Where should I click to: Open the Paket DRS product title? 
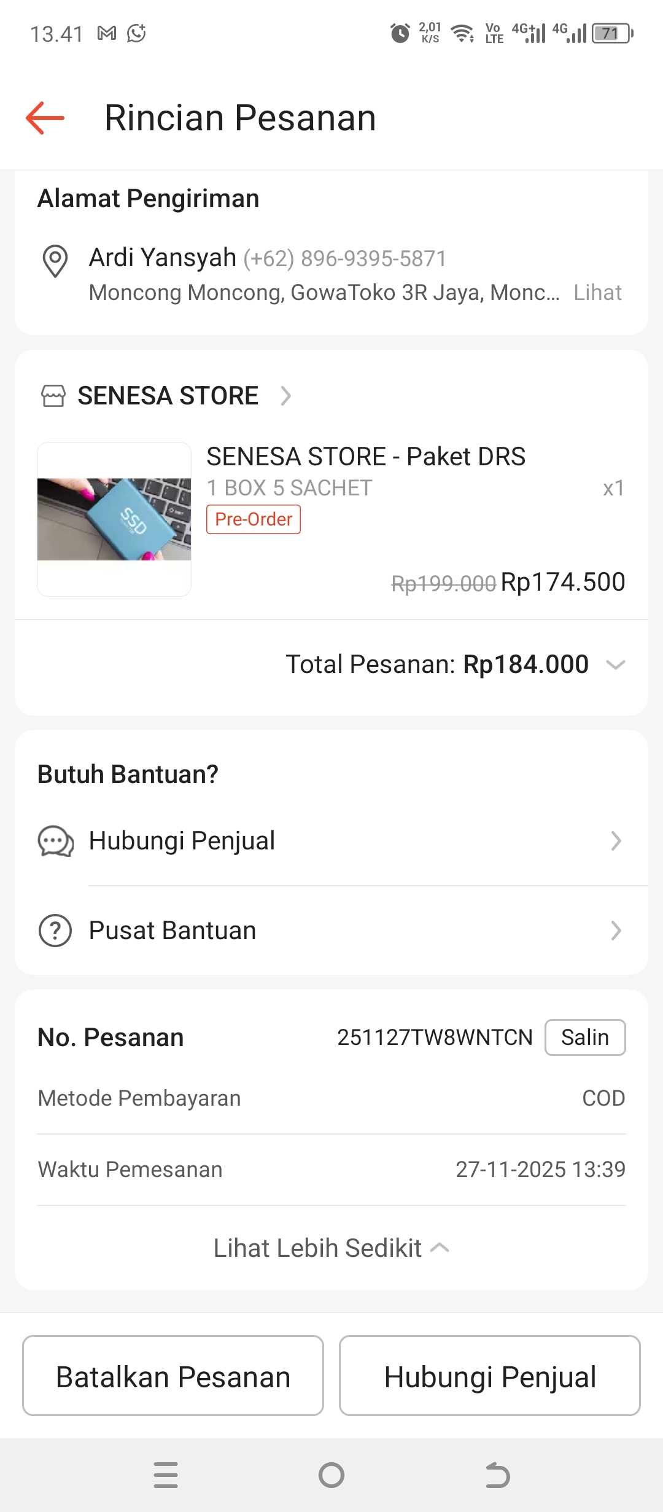[x=366, y=457]
